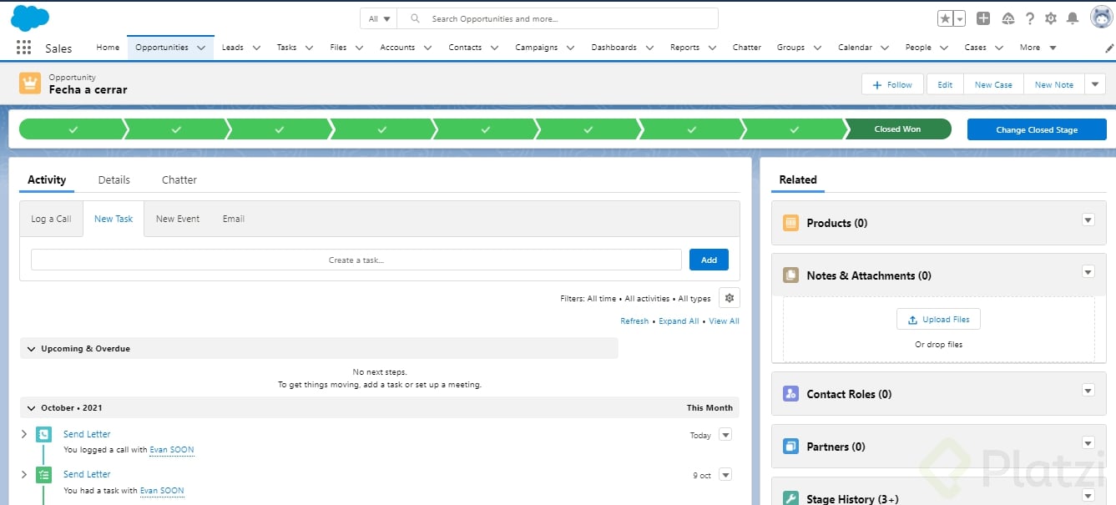
Task: Click the Contact Roles icon
Action: (790, 394)
